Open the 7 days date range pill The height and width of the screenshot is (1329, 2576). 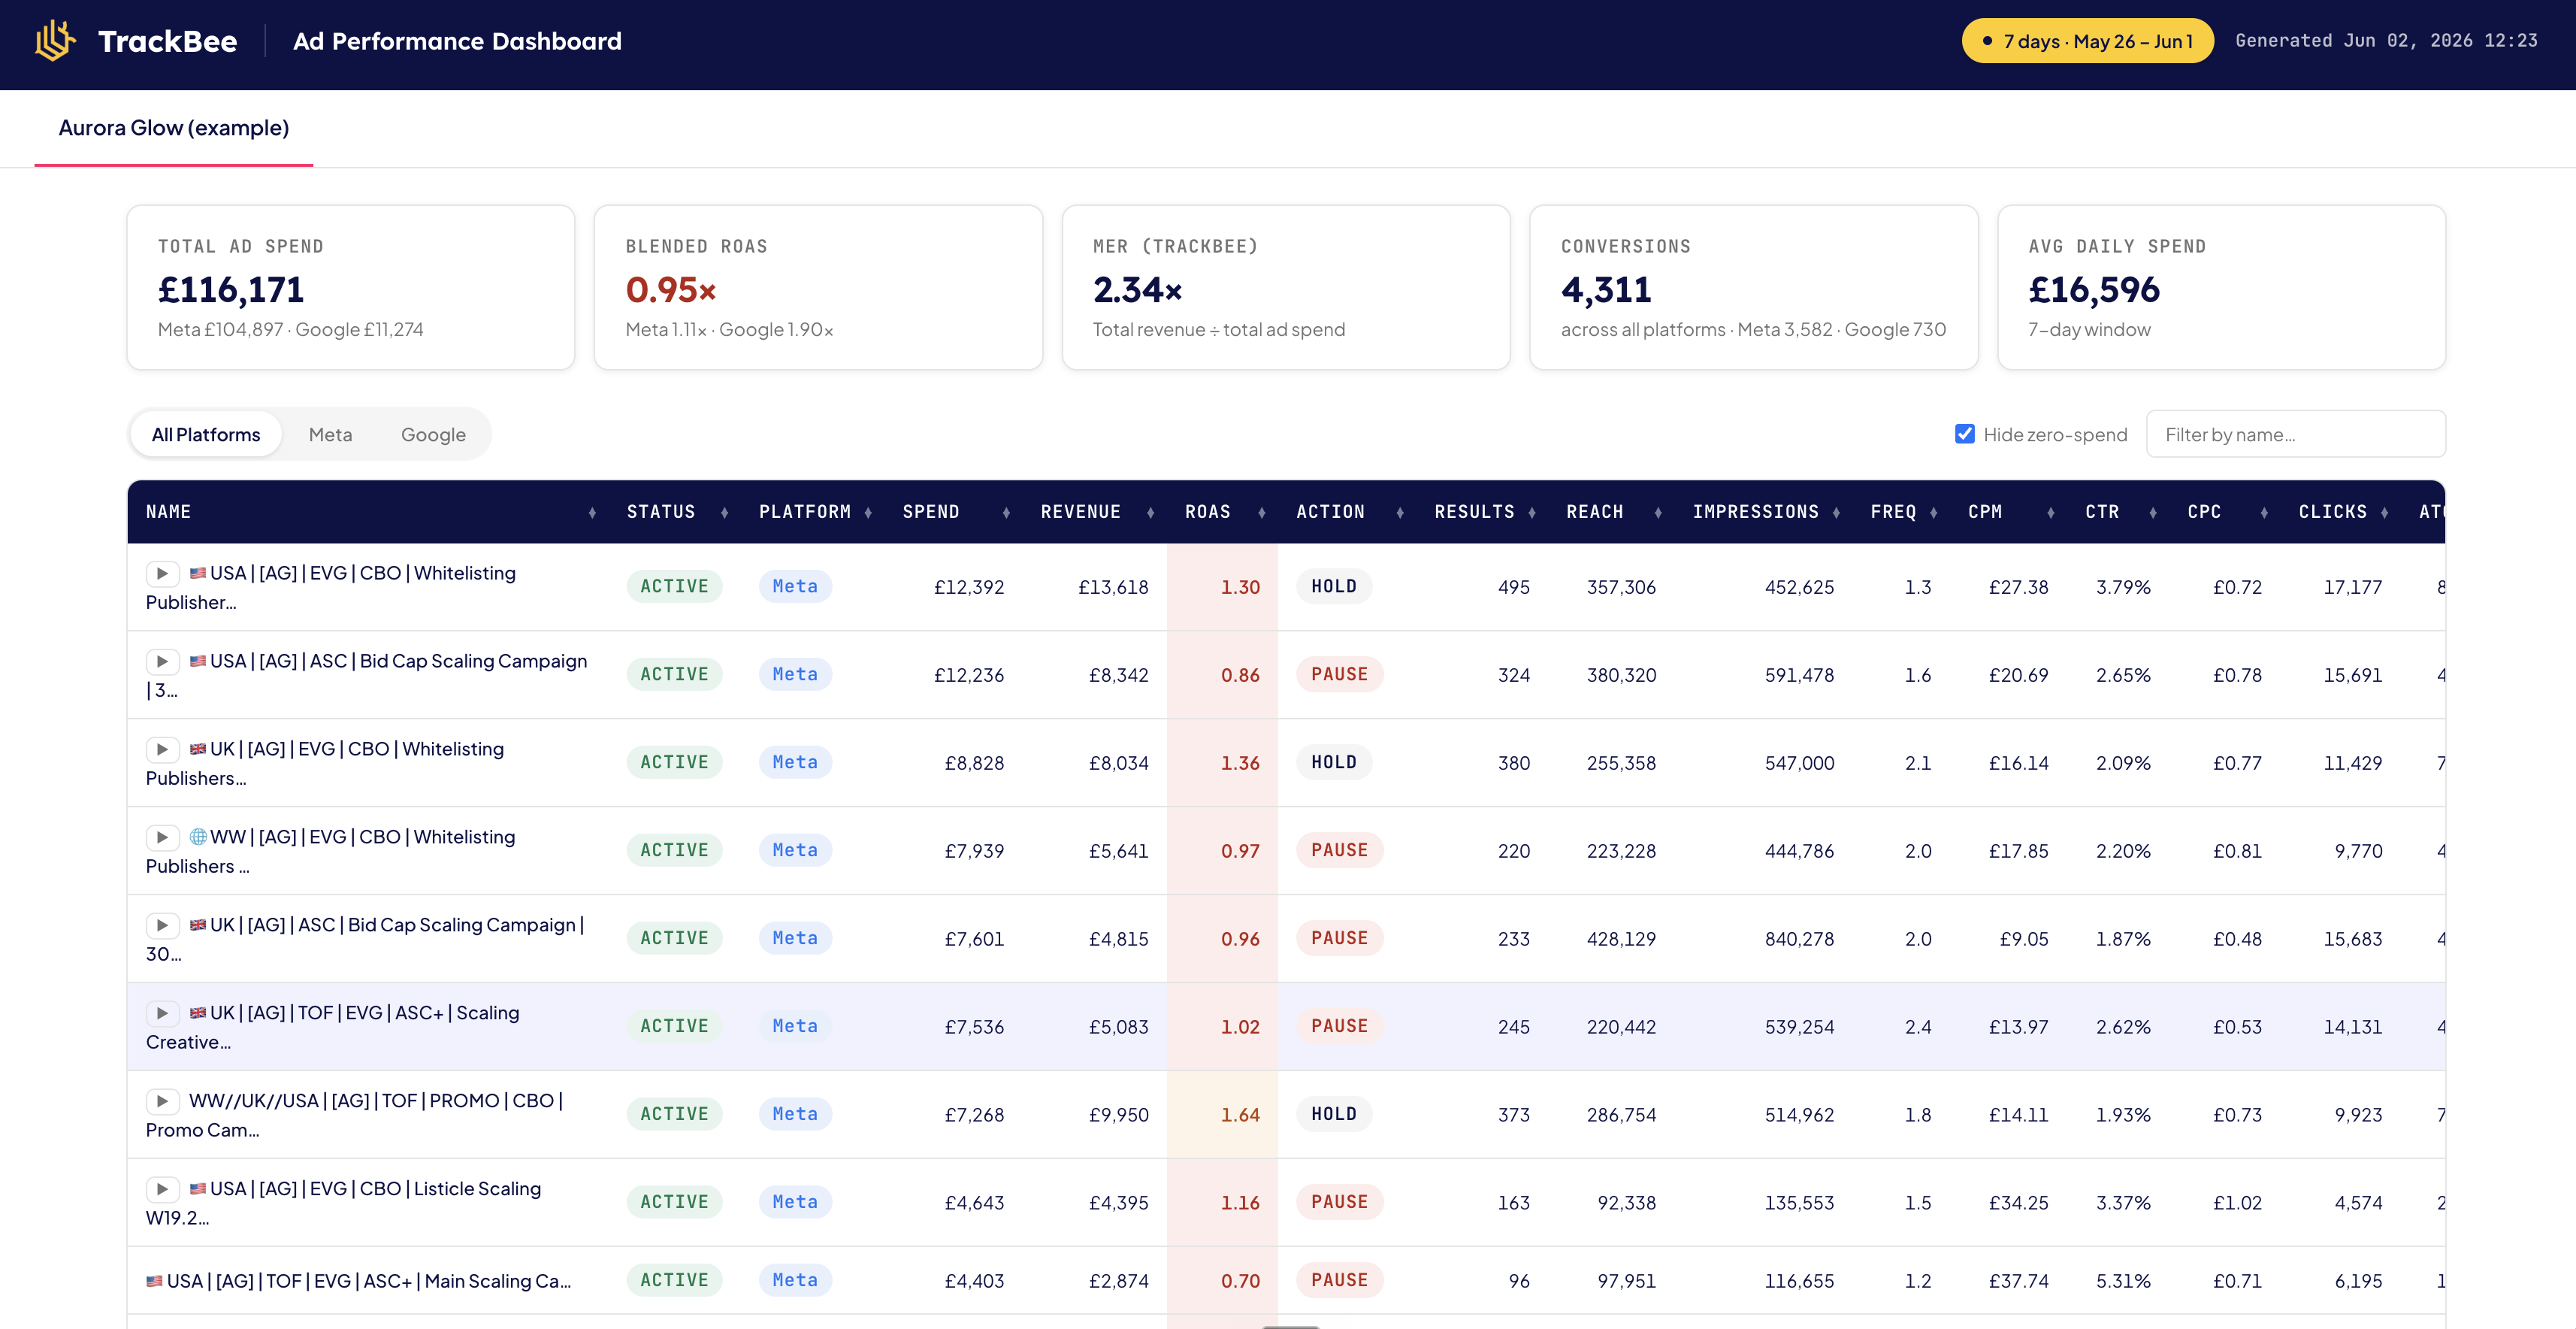2087,41
